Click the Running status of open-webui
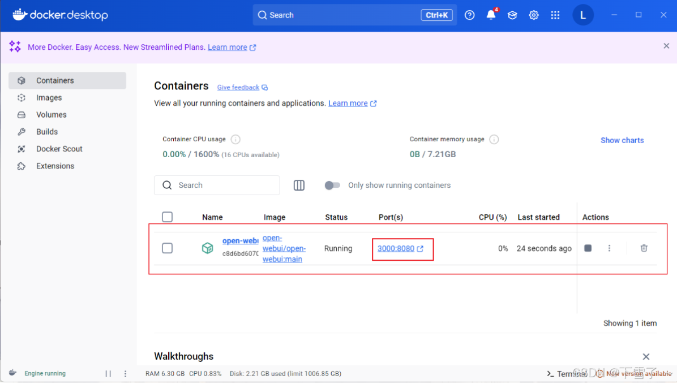This screenshot has height=384, width=677. tap(338, 249)
